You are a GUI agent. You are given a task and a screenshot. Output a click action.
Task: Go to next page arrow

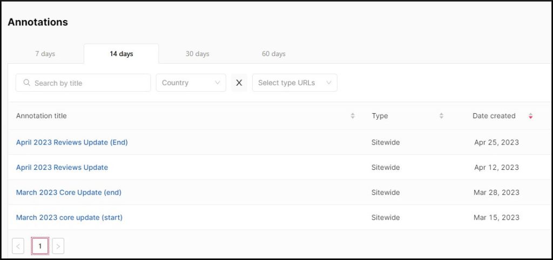coord(58,247)
